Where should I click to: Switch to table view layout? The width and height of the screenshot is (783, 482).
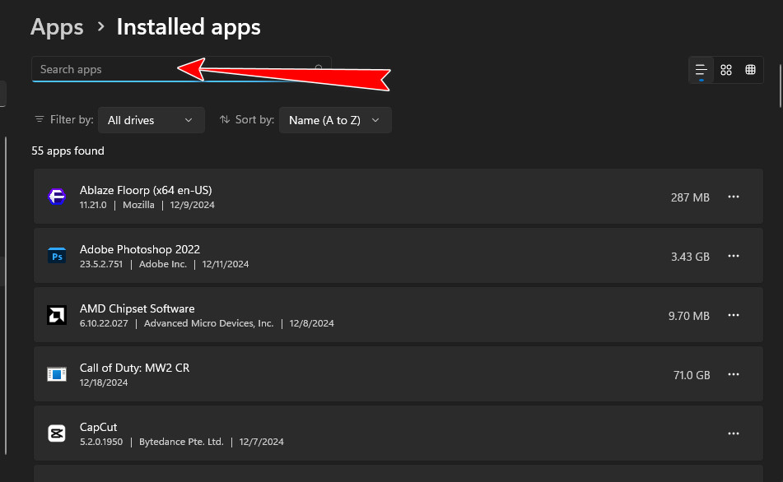click(751, 70)
